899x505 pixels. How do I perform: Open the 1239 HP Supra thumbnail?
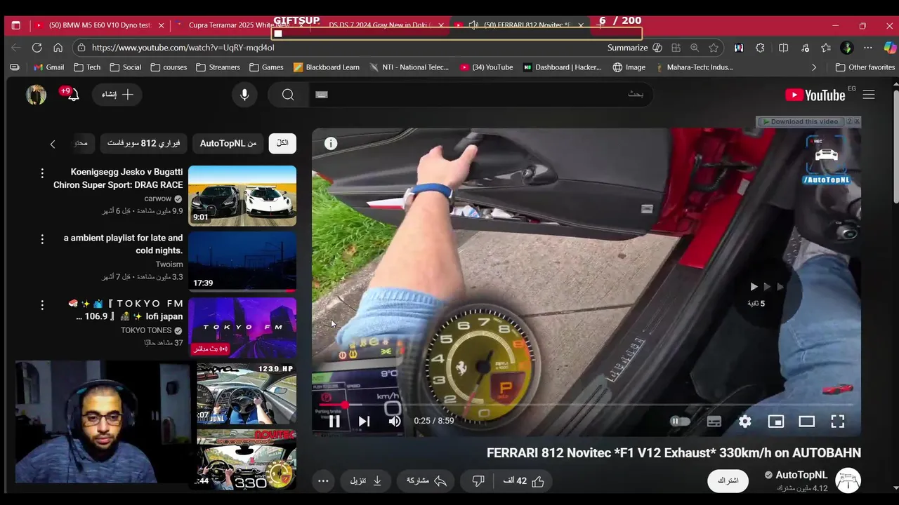click(x=247, y=393)
